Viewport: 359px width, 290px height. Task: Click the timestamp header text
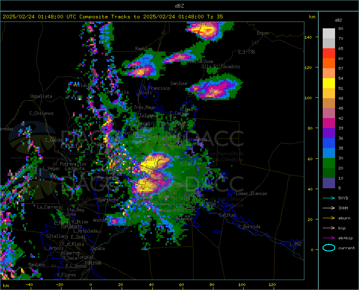[113, 17]
